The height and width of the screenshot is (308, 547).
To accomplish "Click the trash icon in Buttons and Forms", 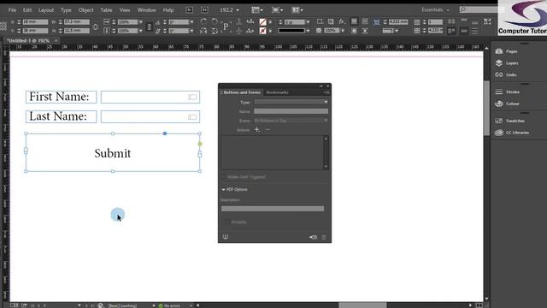I will 324,237.
